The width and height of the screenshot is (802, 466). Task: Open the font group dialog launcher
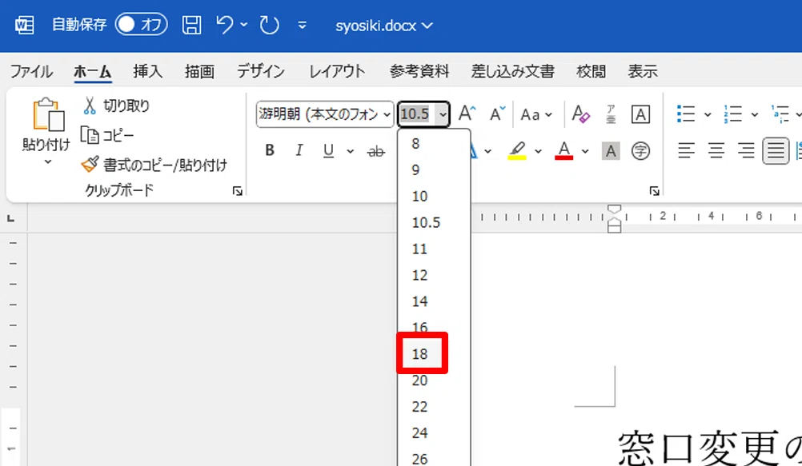pyautogui.click(x=654, y=191)
